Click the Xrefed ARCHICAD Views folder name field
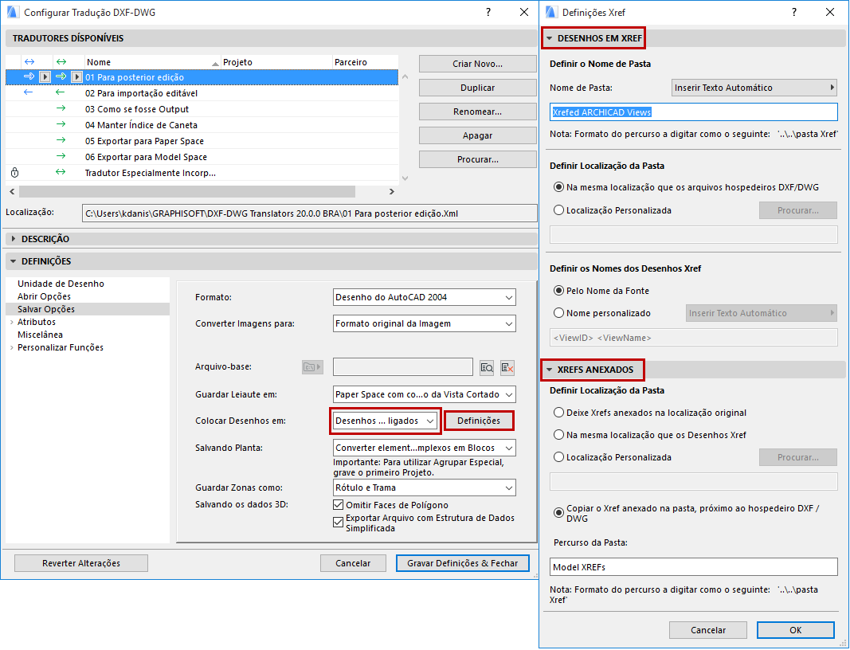 click(x=693, y=112)
